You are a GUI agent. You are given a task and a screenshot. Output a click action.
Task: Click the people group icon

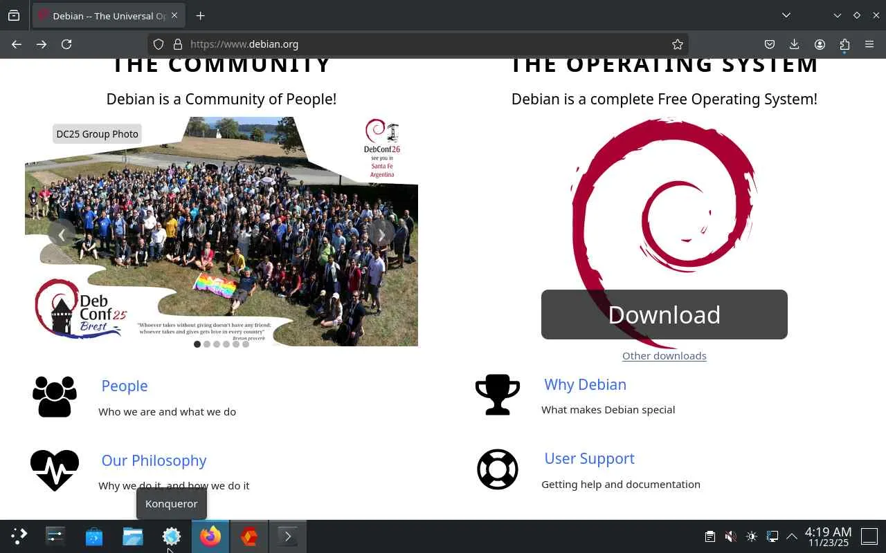55,396
